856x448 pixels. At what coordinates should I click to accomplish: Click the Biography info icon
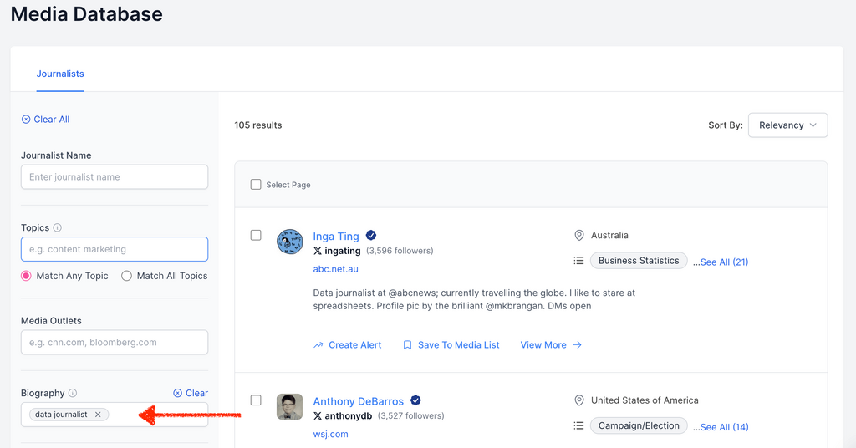click(73, 393)
